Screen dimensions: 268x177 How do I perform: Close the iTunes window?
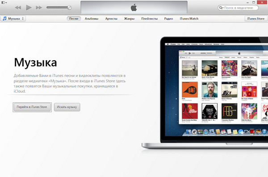pos(262,2)
